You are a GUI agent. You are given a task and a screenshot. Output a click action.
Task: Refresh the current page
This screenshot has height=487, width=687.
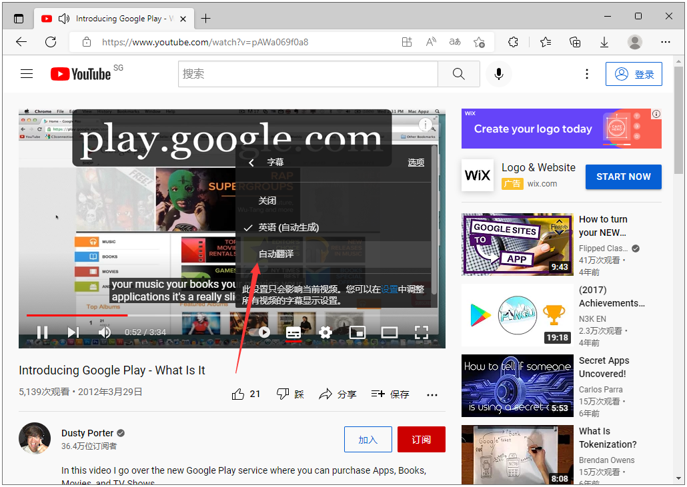51,42
